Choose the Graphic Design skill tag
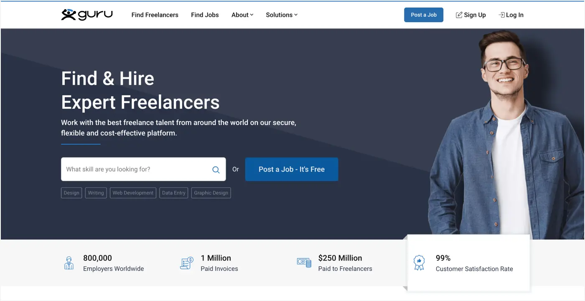The image size is (585, 301). [x=211, y=193]
